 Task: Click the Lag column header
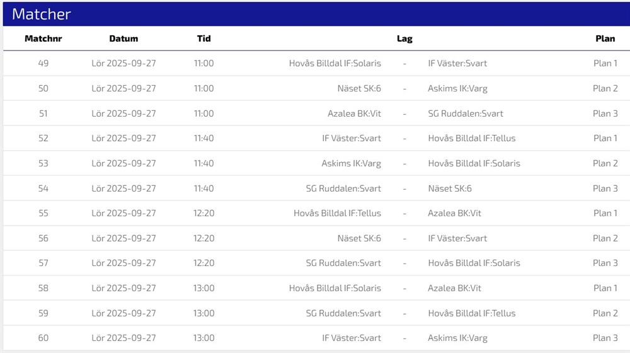pos(404,38)
